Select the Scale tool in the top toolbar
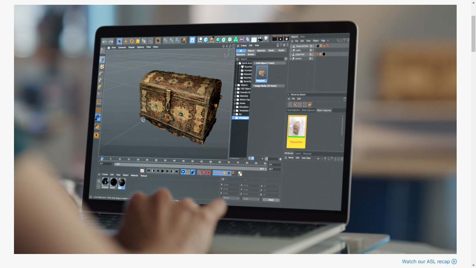The image size is (476, 268). (x=138, y=41)
